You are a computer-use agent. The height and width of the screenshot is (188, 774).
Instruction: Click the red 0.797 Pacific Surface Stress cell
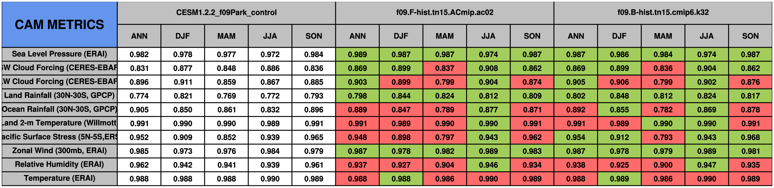[x=445, y=137]
